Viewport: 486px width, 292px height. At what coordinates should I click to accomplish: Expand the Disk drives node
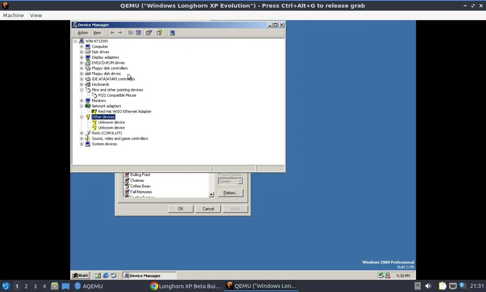[82, 52]
